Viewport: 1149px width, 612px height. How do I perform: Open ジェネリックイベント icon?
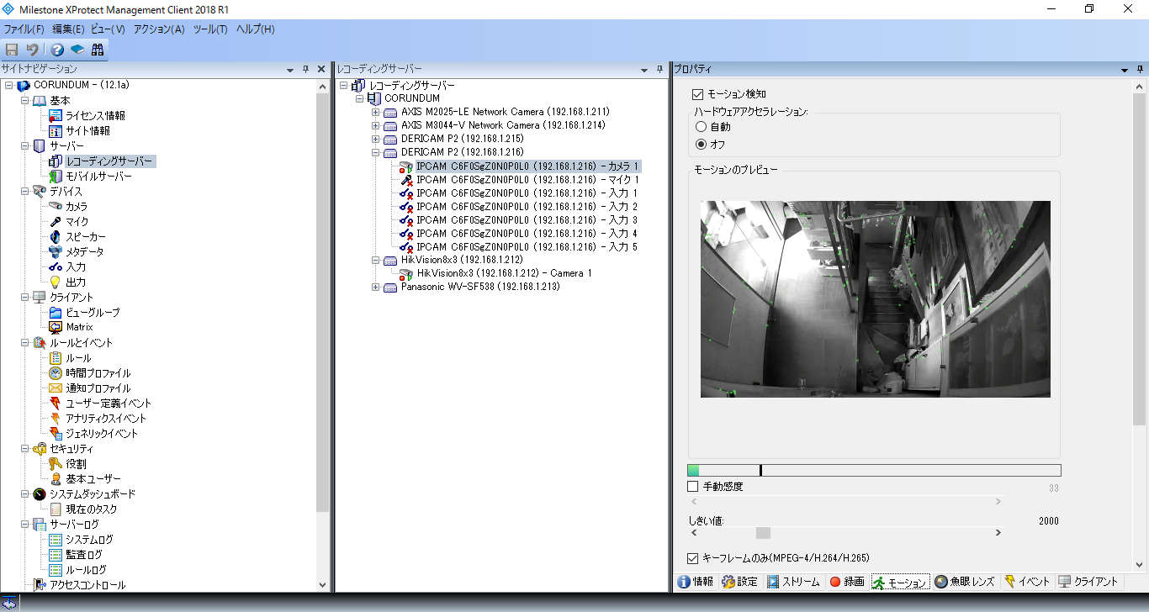[56, 434]
